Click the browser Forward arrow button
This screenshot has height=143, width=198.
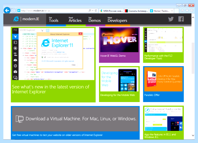13,10
